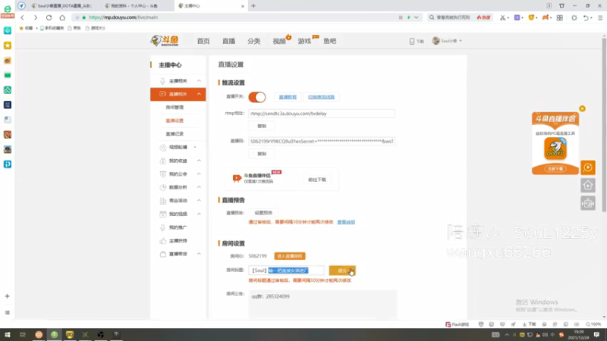Open the 查看说明 link

pos(346,222)
